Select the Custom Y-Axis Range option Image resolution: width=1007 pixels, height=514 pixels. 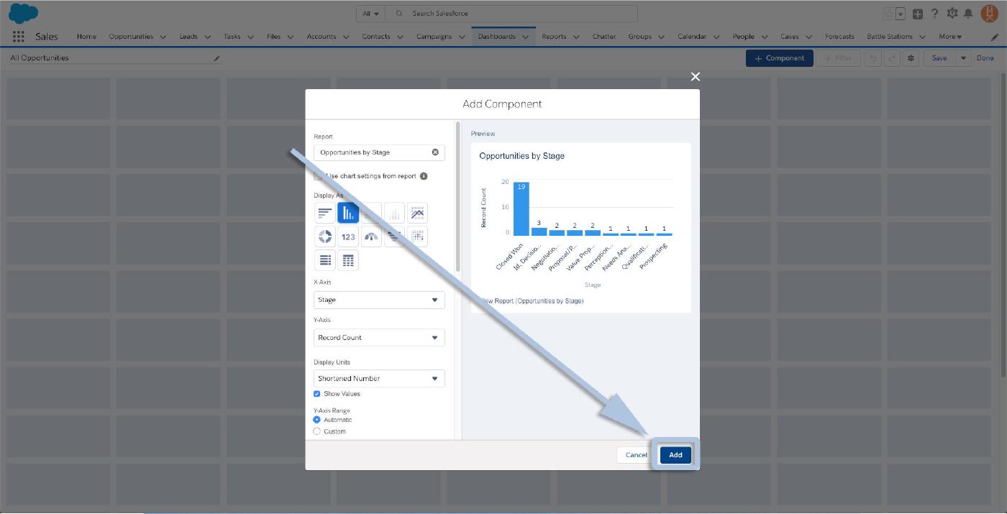click(x=317, y=431)
